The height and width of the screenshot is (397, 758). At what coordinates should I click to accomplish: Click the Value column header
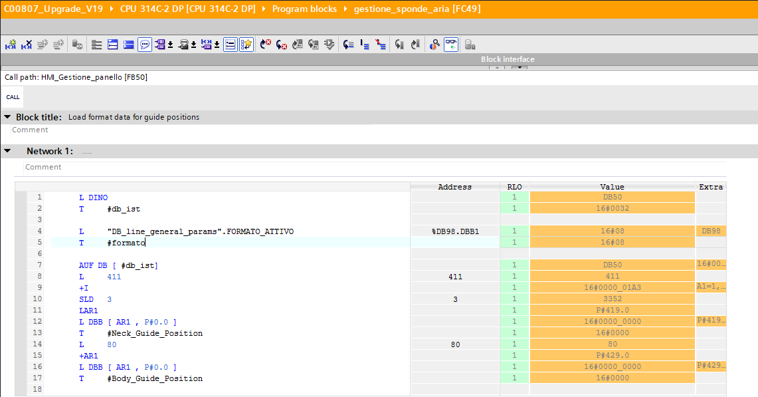pos(612,187)
